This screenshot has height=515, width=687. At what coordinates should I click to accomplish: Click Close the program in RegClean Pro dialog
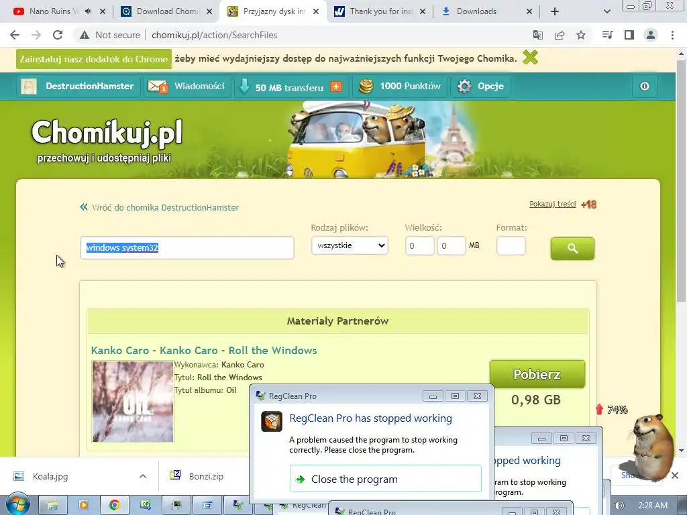click(x=386, y=479)
